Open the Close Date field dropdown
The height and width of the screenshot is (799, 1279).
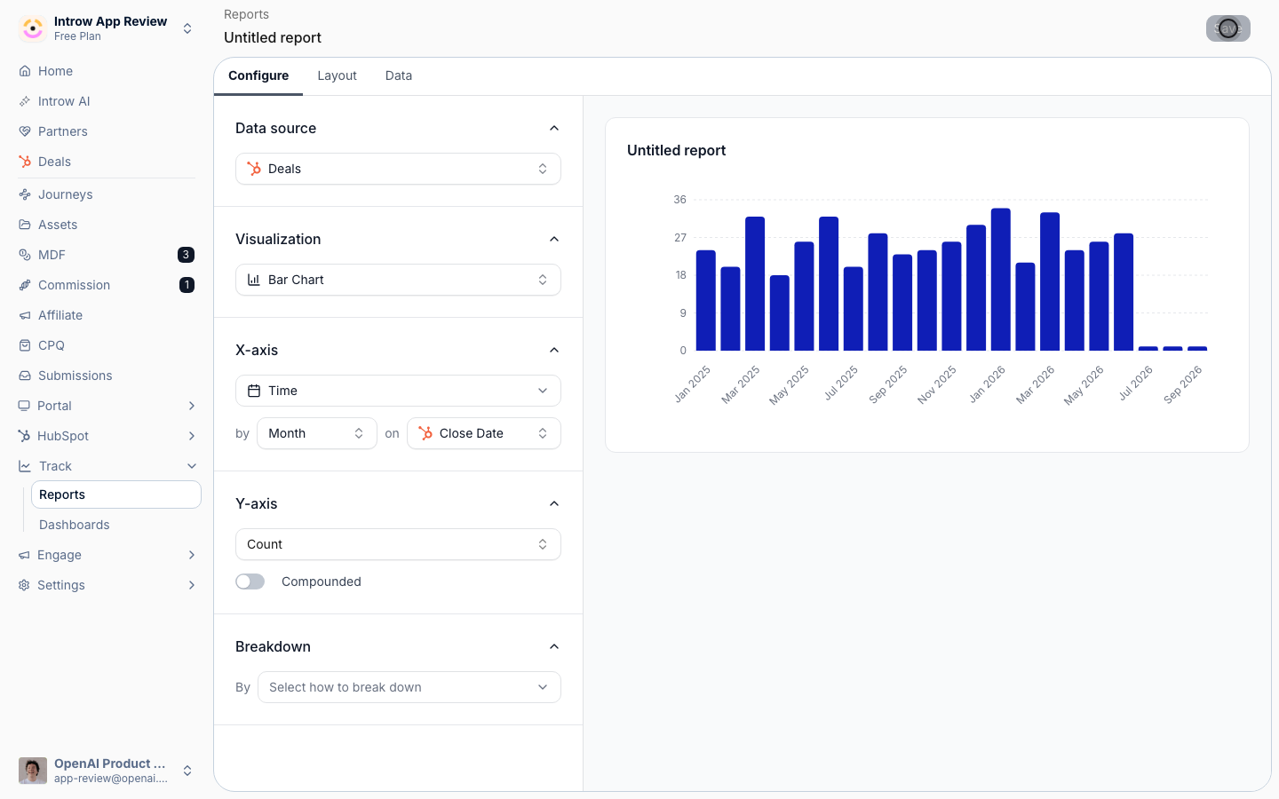pos(484,433)
